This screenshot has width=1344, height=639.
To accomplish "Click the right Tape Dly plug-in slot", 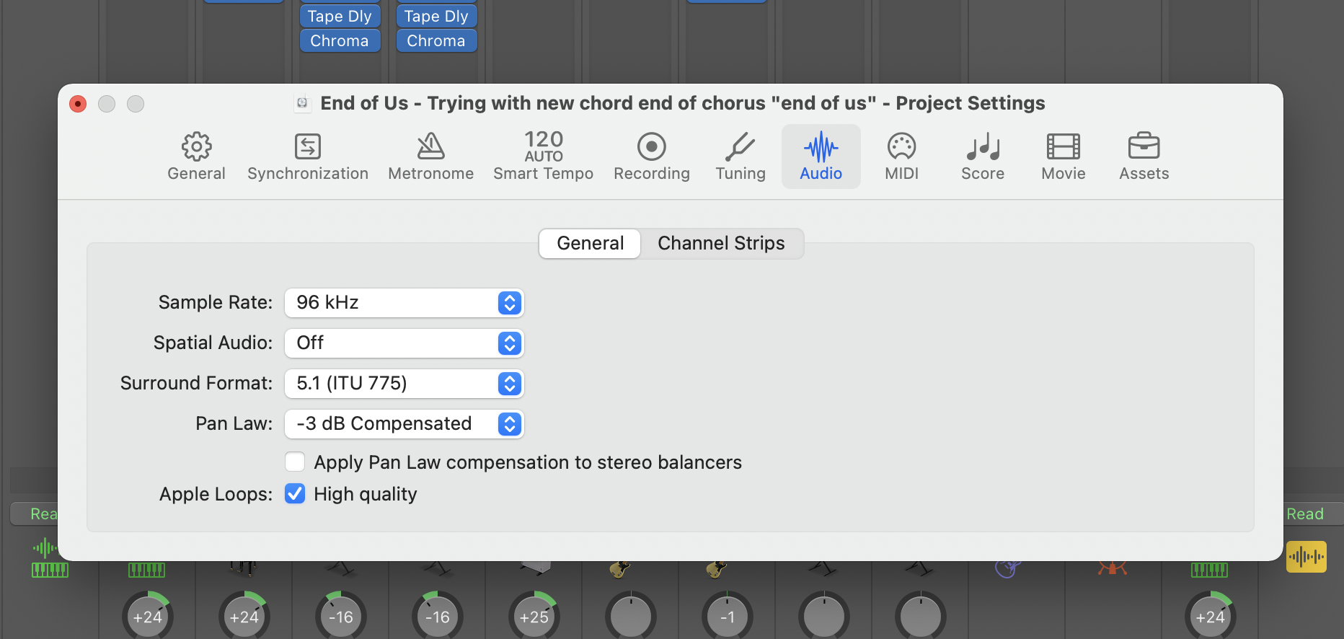I will click(x=436, y=17).
